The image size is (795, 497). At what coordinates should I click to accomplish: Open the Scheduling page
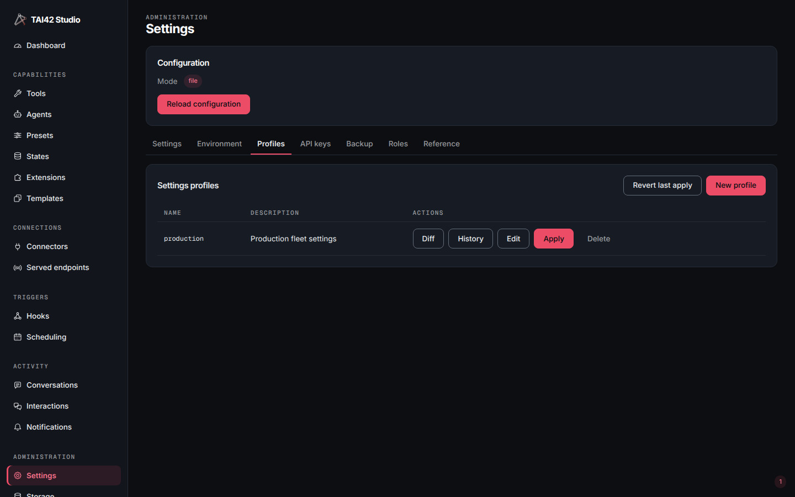pos(63,337)
